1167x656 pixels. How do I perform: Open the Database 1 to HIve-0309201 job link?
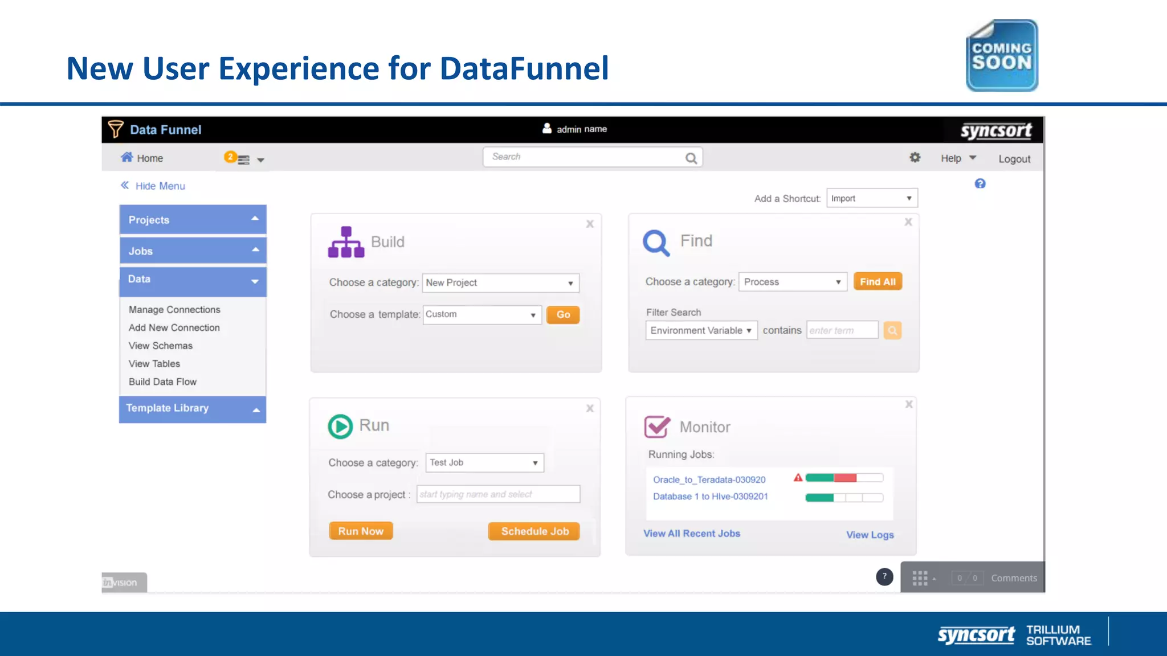711,496
